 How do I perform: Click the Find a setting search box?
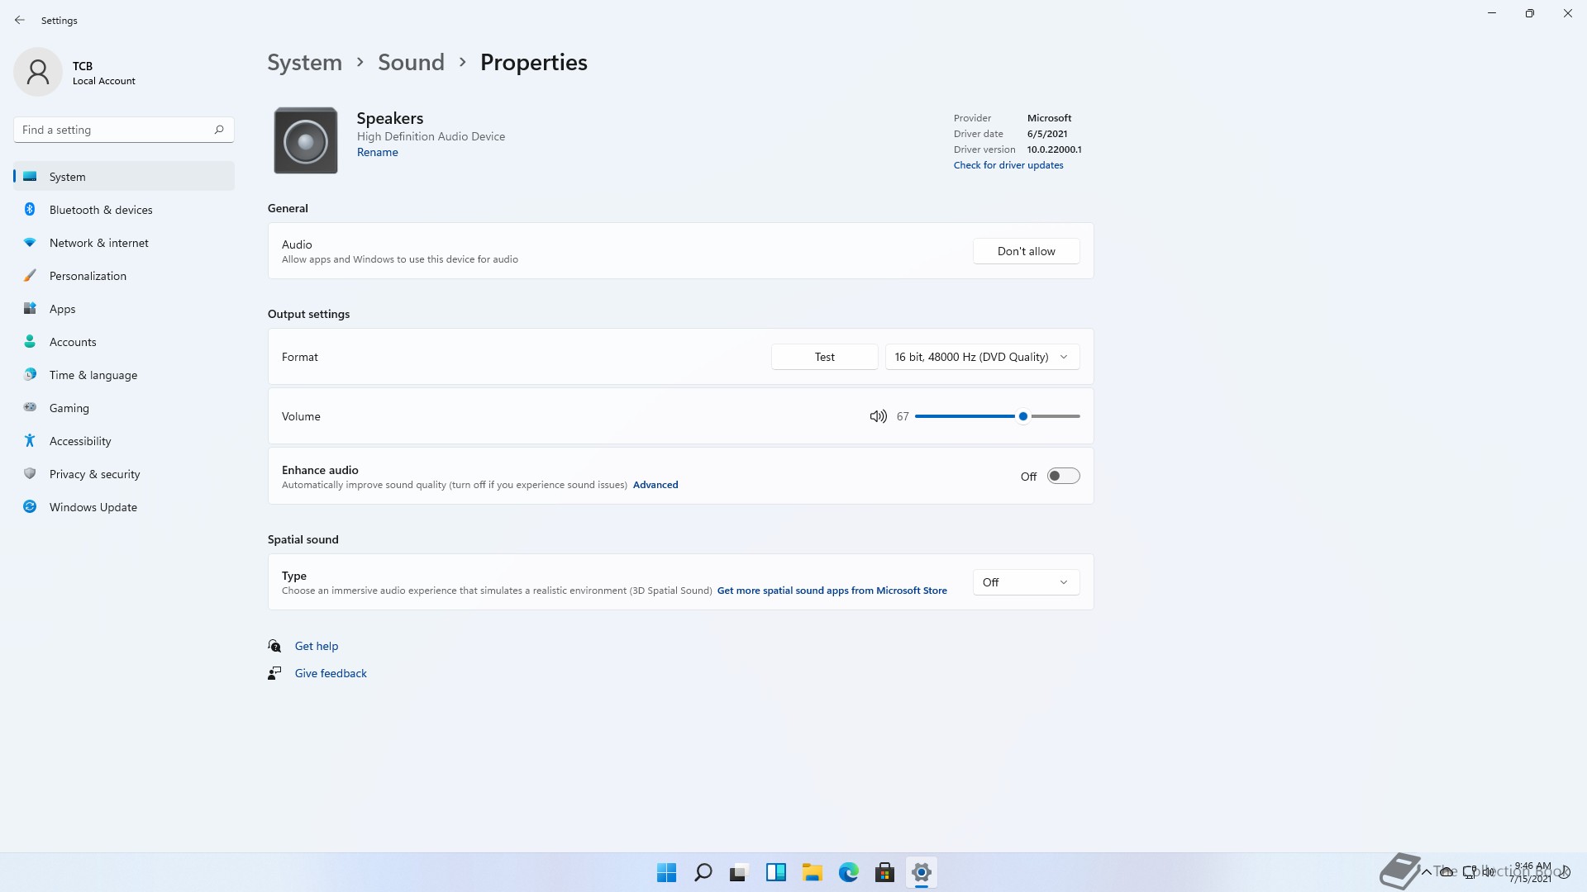pyautogui.click(x=124, y=130)
